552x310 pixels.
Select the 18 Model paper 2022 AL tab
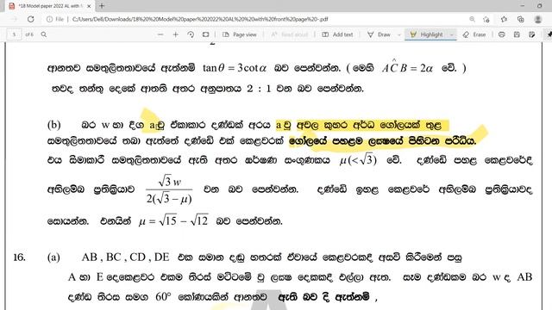[x=50, y=6]
